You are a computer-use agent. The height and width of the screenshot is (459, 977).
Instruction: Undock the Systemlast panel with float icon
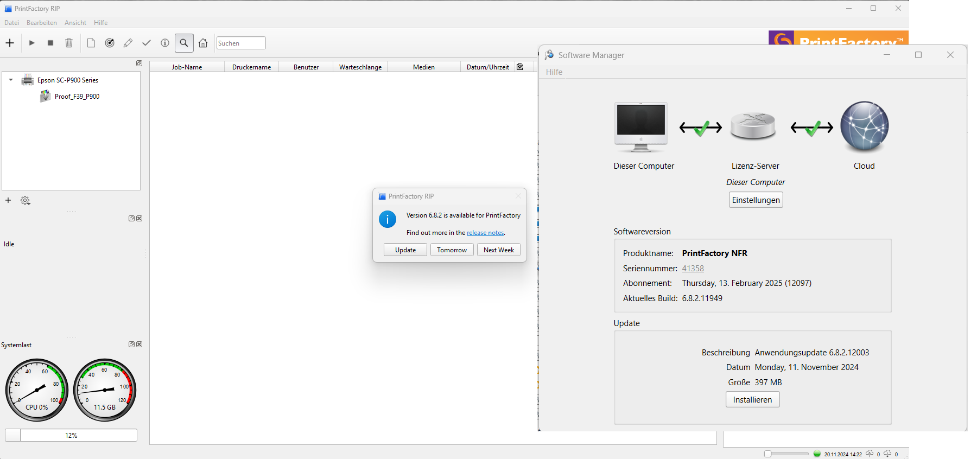tap(131, 345)
